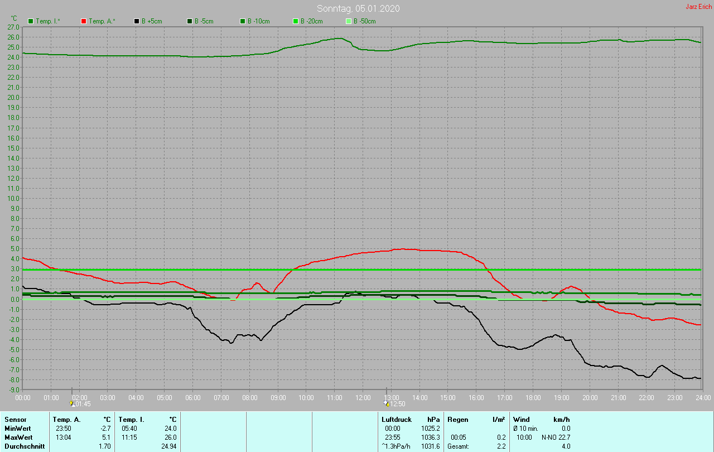Click the 11:15 indoor maximum time
This screenshot has height=452, width=714.
pos(129,437)
